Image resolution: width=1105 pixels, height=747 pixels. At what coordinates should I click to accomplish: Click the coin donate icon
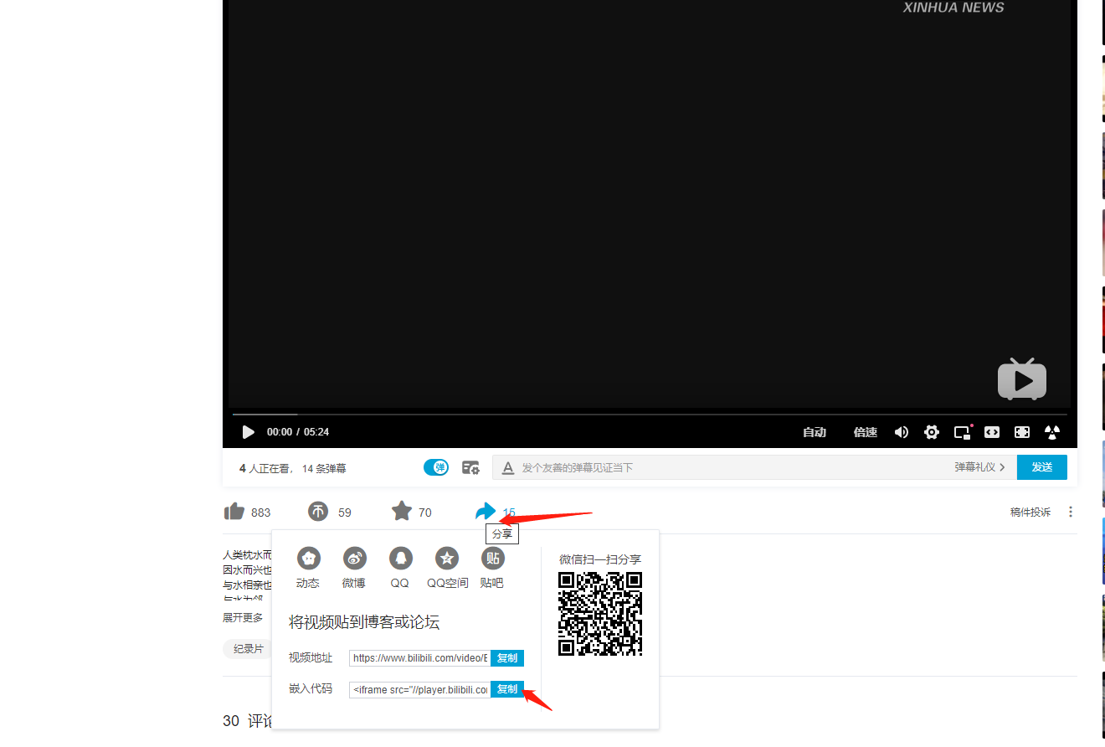point(318,512)
